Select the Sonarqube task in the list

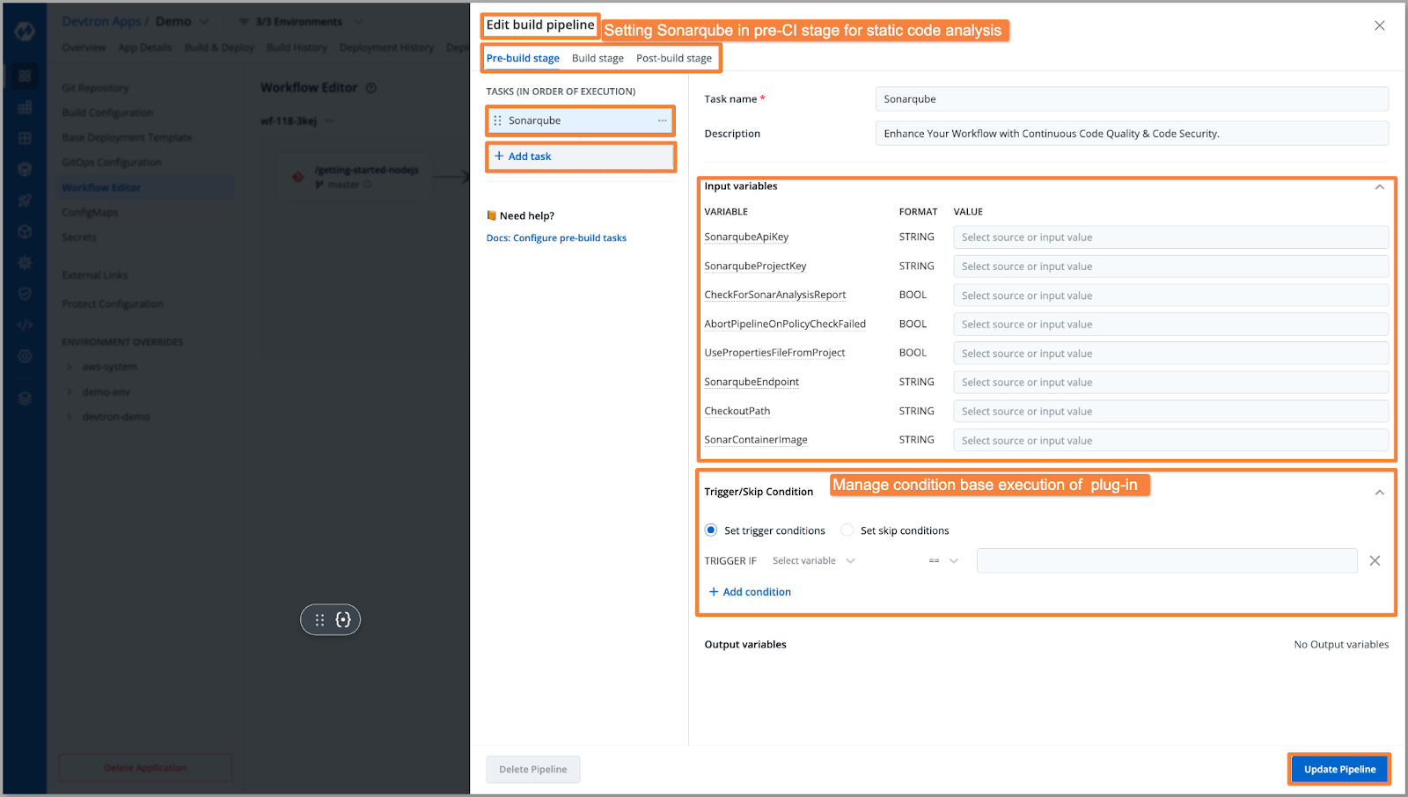click(x=581, y=121)
